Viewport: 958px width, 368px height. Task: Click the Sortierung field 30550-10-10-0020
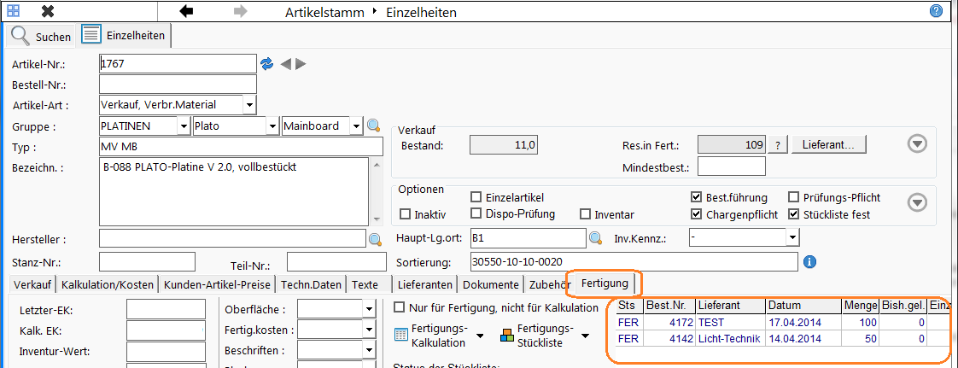[634, 261]
